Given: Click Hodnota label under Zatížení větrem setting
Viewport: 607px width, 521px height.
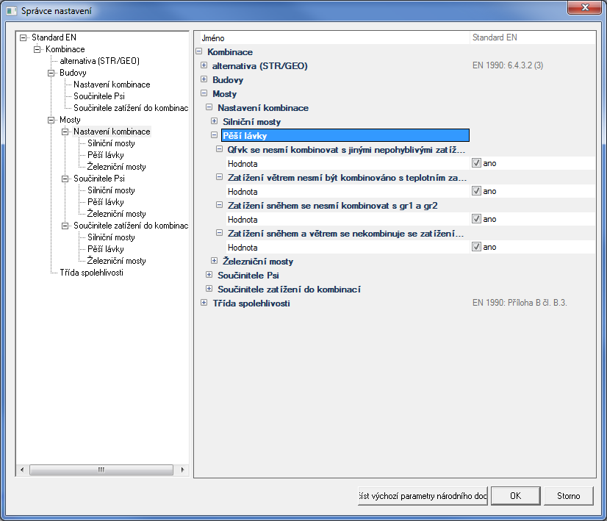Looking at the screenshot, I should coord(243,192).
